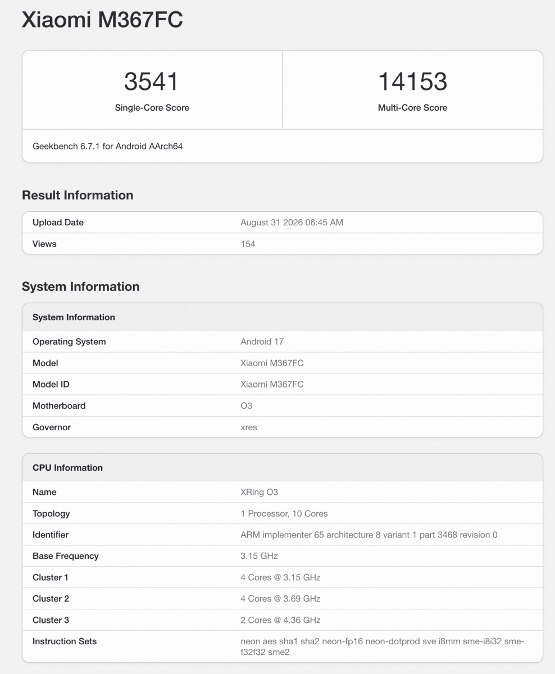Select the value 1 Processor, 10 Cores

(x=284, y=513)
